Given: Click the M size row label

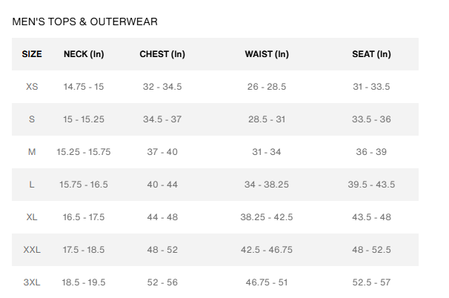Looking at the screenshot, I should tap(32, 152).
